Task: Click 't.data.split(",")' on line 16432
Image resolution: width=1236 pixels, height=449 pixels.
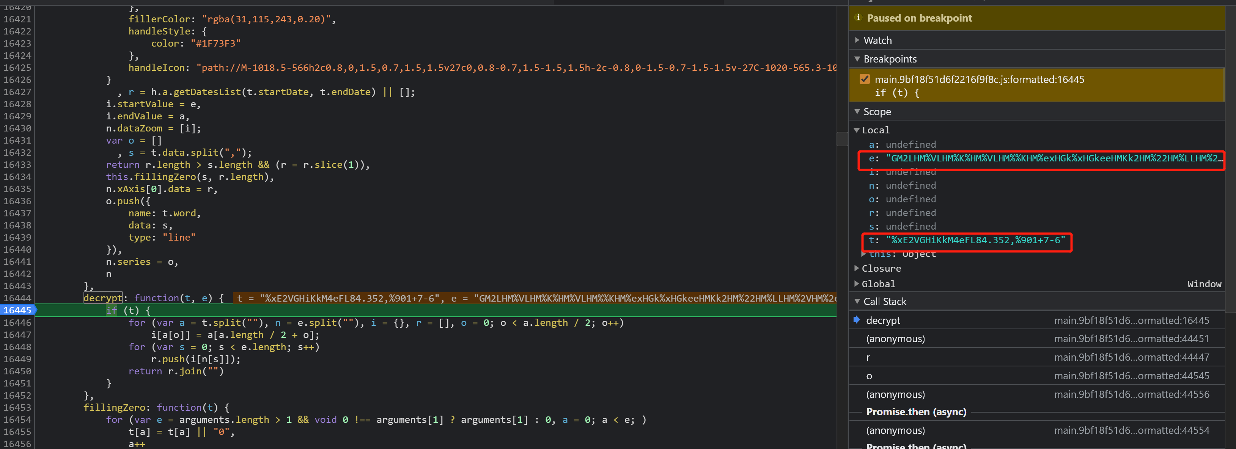Action: click(198, 152)
